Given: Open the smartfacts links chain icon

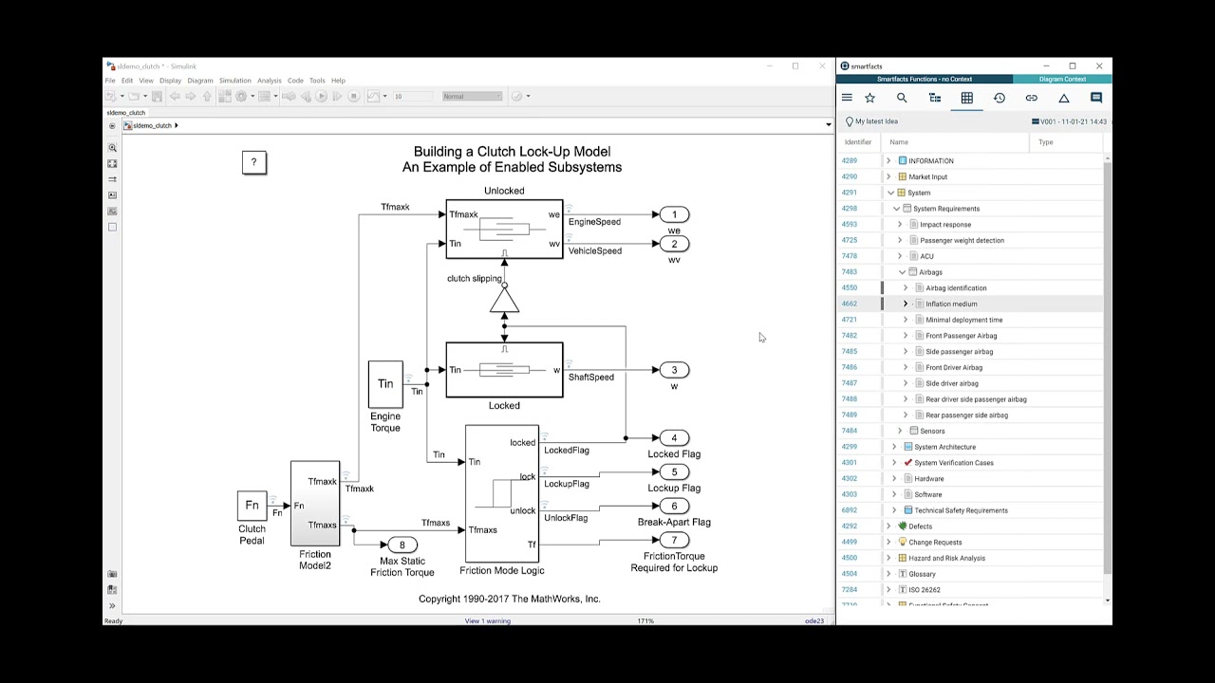Looking at the screenshot, I should [1031, 98].
